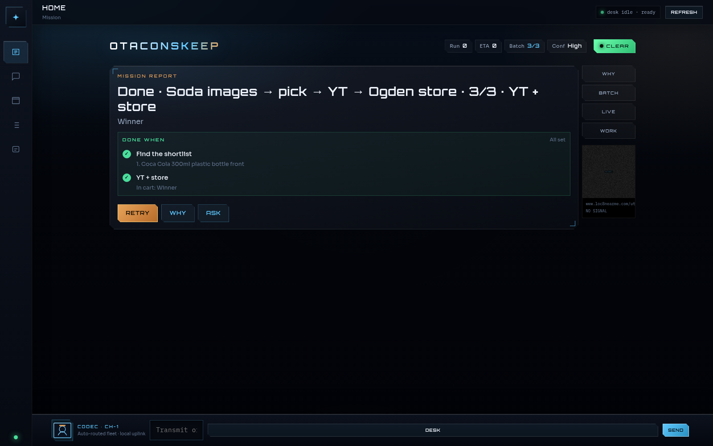Open the window panel sidebar icon
Viewport: 713px width, 446px height.
[16, 100]
